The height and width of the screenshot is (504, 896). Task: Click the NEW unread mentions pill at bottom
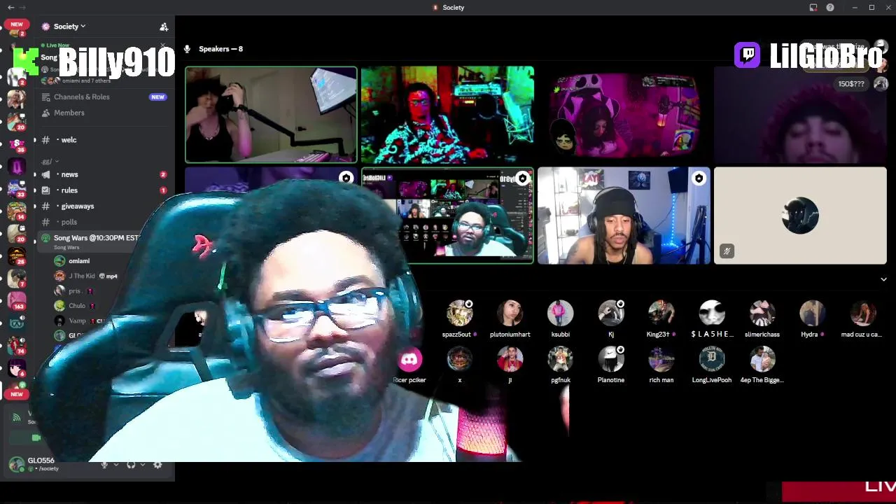pyautogui.click(x=16, y=394)
